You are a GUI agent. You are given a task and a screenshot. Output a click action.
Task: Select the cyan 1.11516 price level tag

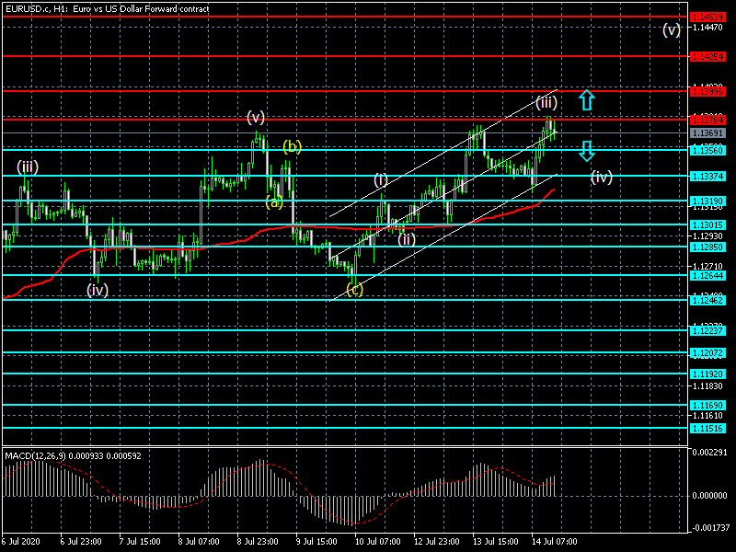[707, 428]
